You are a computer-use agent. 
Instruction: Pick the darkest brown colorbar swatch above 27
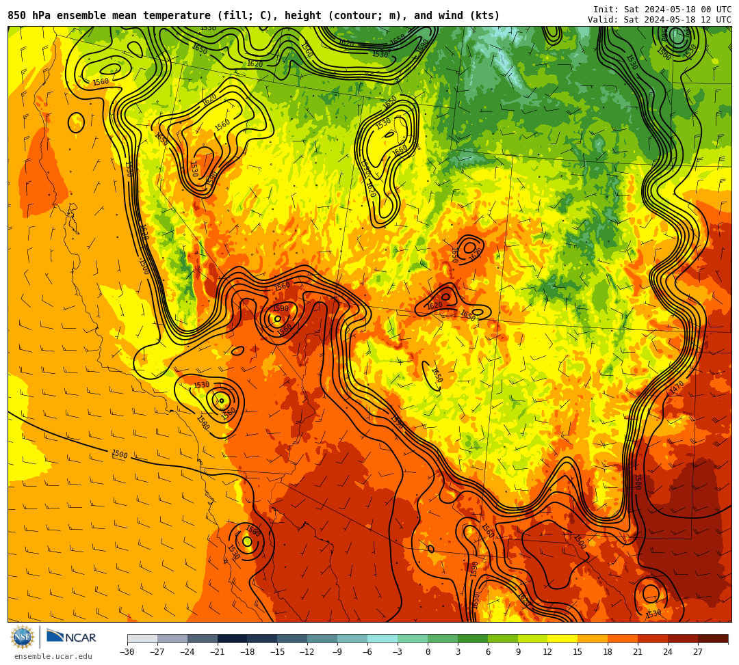[x=713, y=638]
